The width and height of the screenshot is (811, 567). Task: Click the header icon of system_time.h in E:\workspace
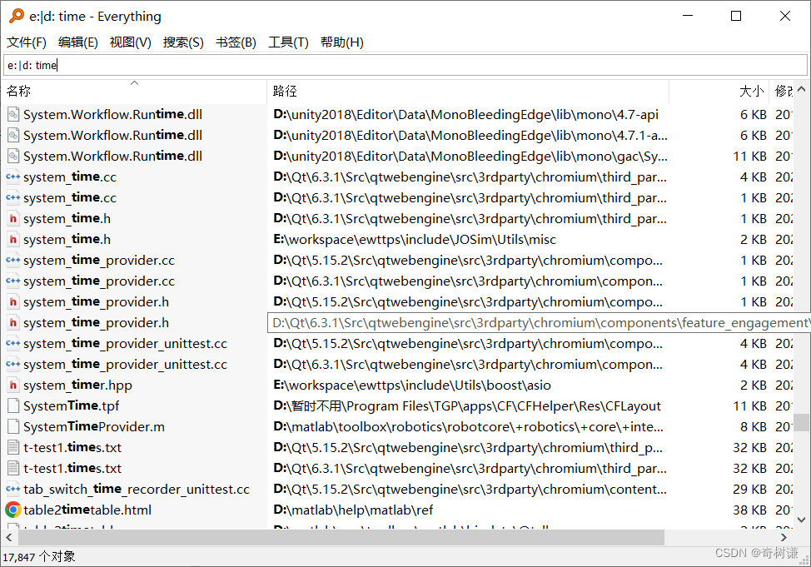[x=13, y=239]
